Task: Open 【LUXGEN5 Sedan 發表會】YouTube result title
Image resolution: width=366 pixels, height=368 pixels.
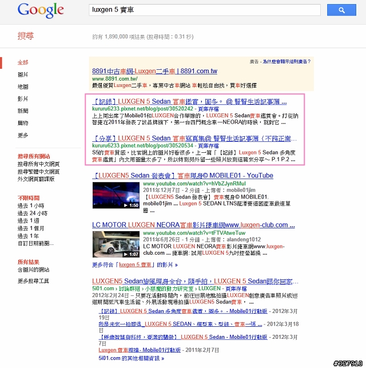Action: tap(182, 176)
